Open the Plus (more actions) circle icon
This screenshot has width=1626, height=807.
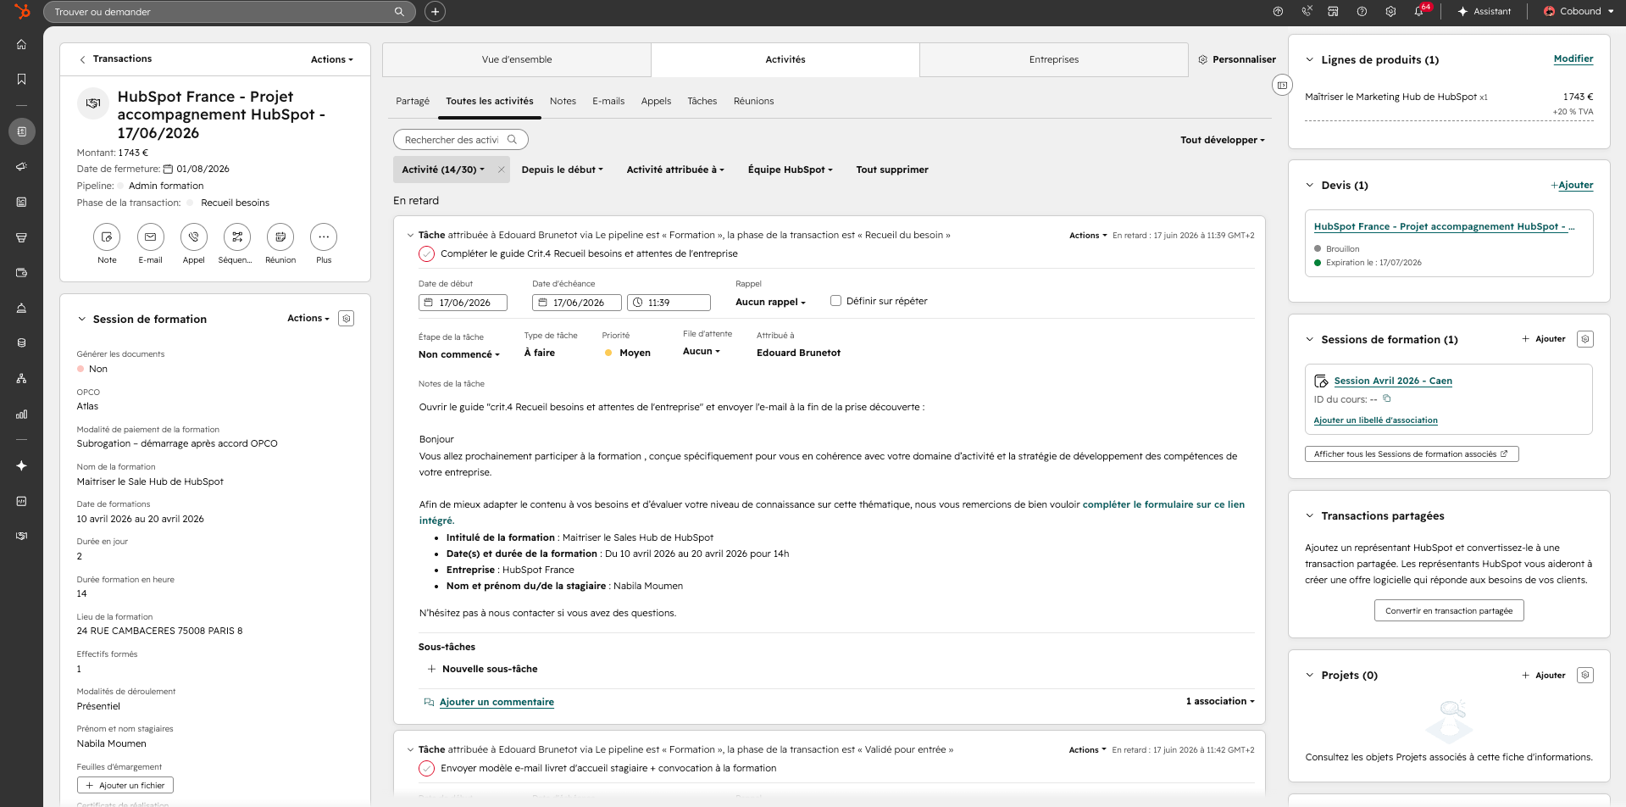[x=324, y=237]
